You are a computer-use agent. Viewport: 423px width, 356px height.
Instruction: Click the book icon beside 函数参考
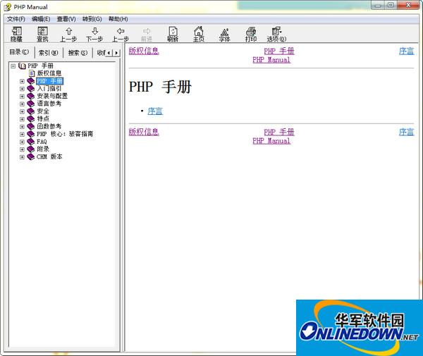pyautogui.click(x=31, y=126)
